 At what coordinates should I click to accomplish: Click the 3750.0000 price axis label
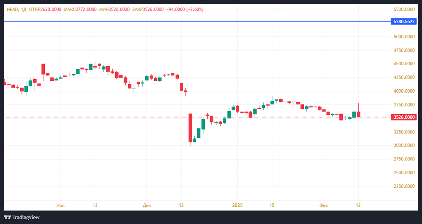tap(404, 104)
